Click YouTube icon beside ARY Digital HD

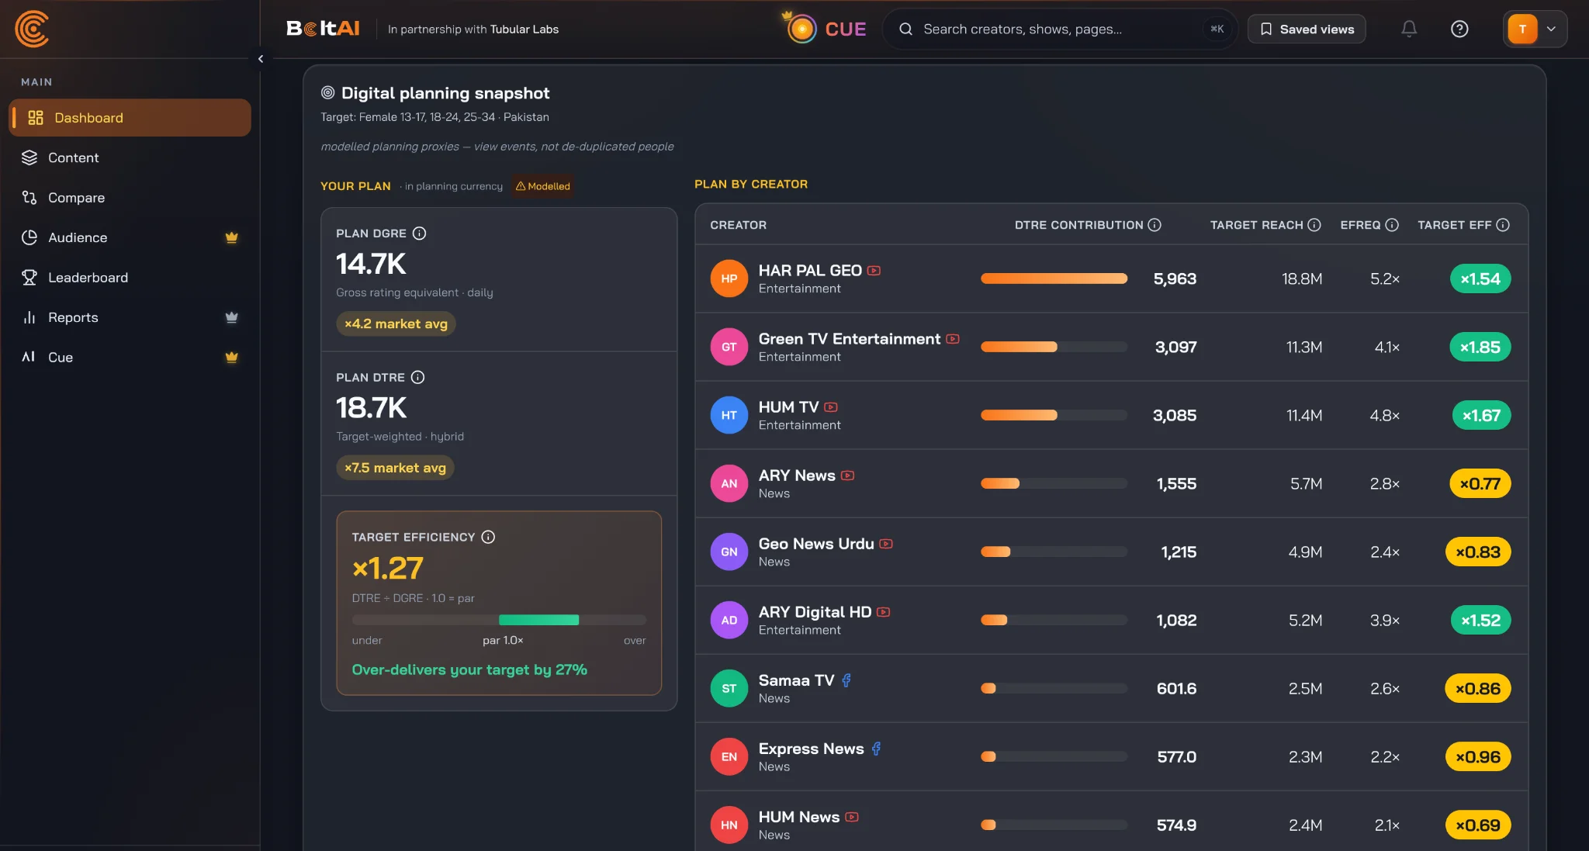(884, 612)
